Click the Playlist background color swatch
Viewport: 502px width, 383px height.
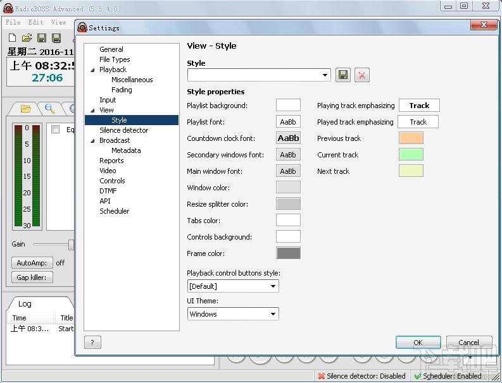pyautogui.click(x=288, y=105)
